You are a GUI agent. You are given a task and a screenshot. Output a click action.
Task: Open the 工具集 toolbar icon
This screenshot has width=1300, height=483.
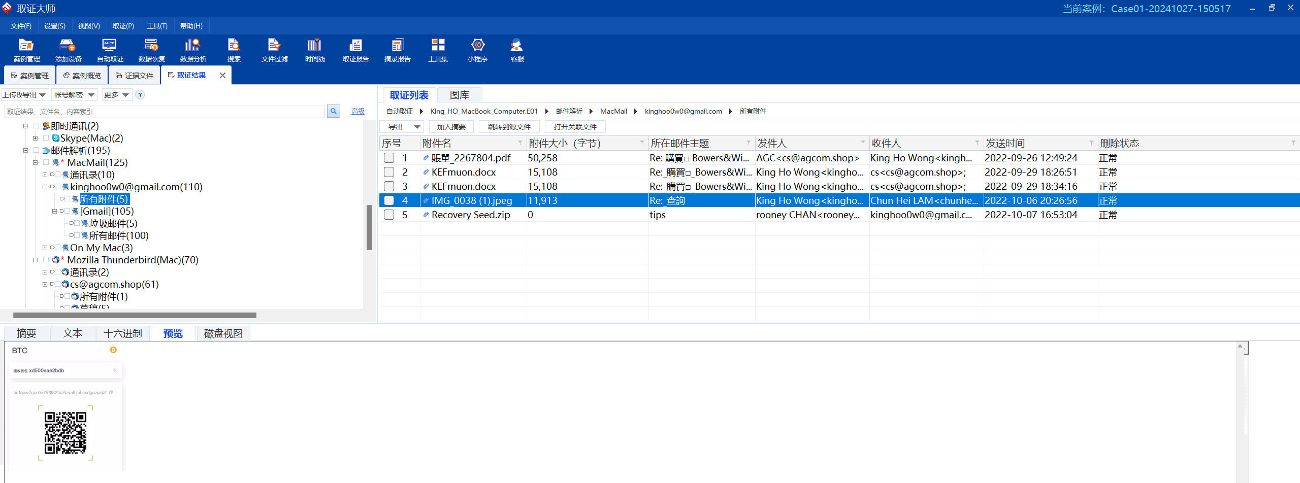coord(438,50)
